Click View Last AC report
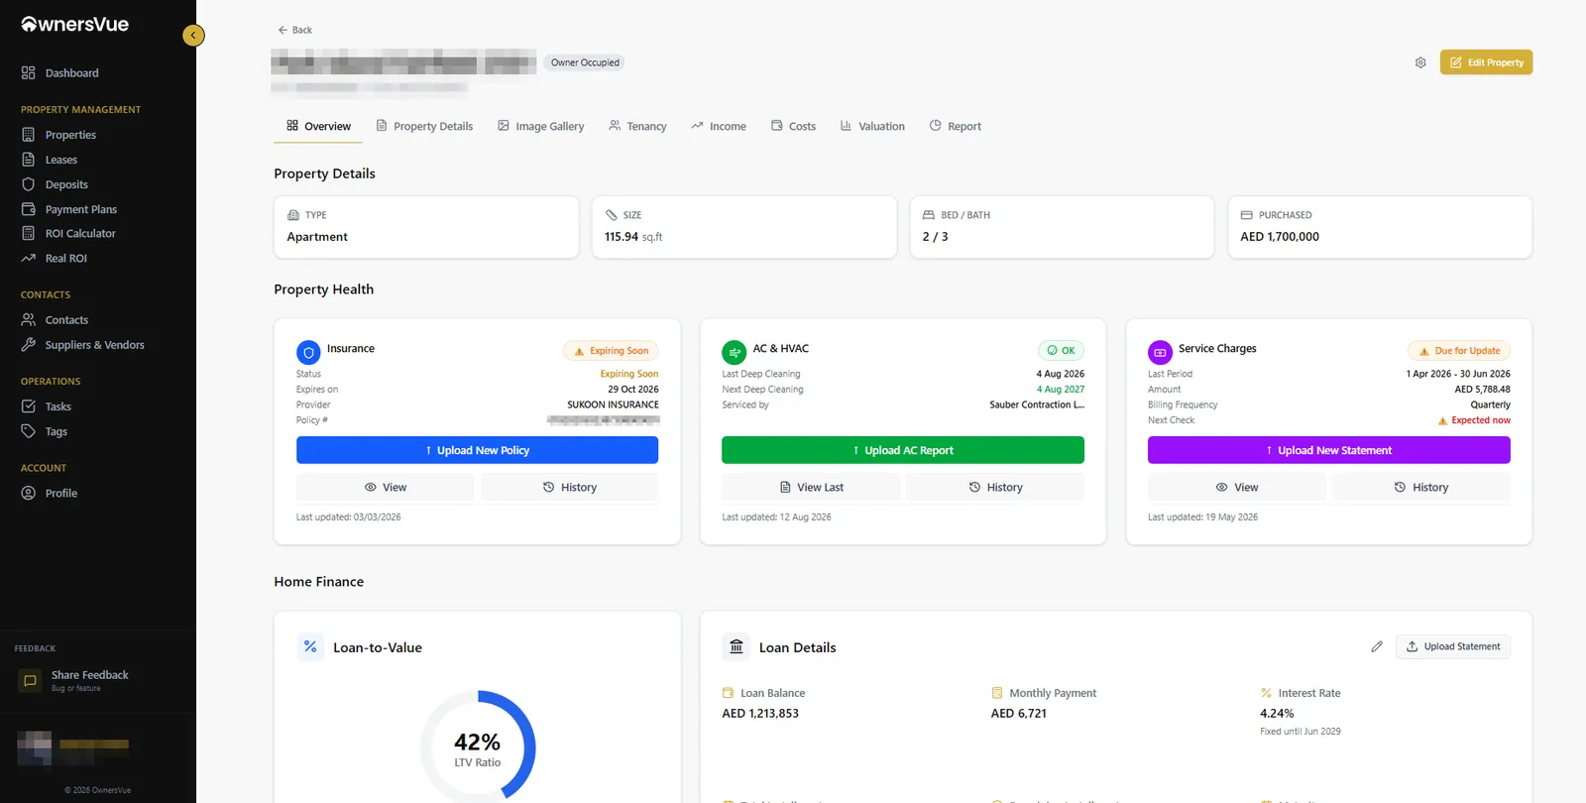Viewport: 1586px width, 803px height. click(x=811, y=487)
